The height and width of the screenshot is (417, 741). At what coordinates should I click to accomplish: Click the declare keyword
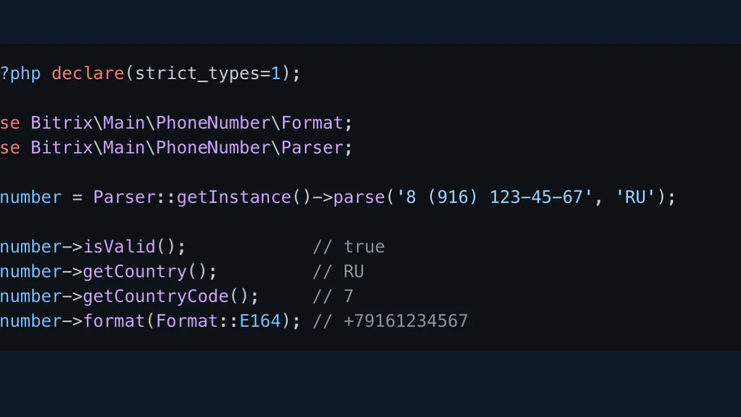click(88, 74)
